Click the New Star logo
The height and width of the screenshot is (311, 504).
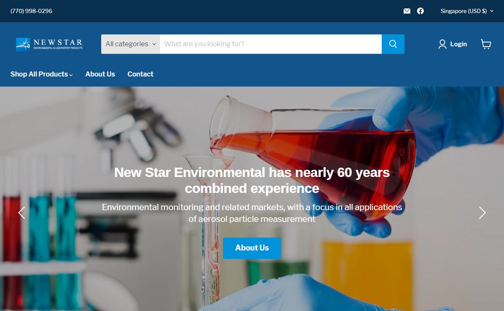coord(50,44)
